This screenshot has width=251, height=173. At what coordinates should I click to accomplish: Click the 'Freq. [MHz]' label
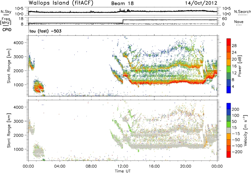click(x=6, y=21)
